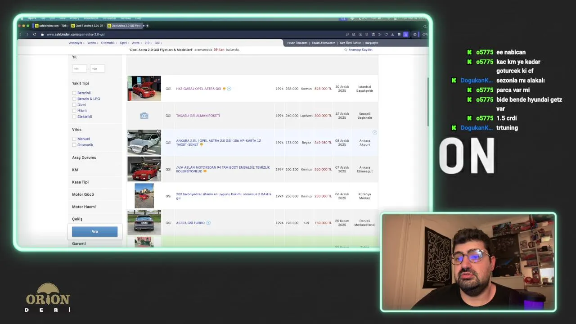Click the Yıl max input field
Image resolution: width=576 pixels, height=324 pixels.
tap(97, 68)
